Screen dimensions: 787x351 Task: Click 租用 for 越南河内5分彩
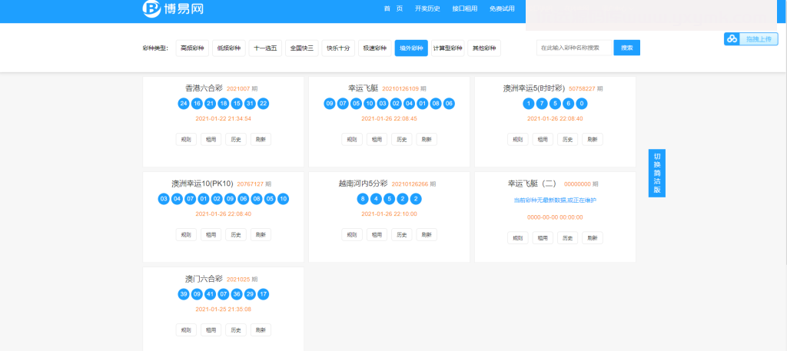[x=376, y=235]
